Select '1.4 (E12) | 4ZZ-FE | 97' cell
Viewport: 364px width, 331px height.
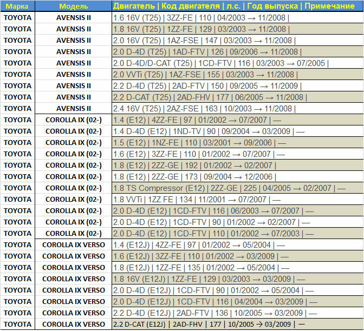[238, 120]
